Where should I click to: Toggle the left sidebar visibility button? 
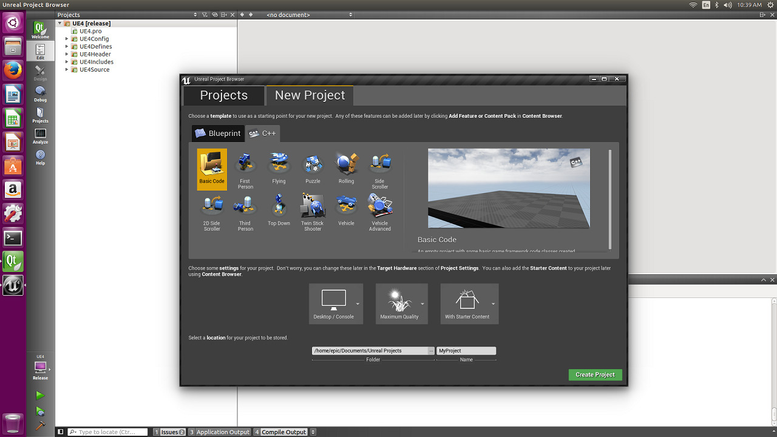pos(60,432)
